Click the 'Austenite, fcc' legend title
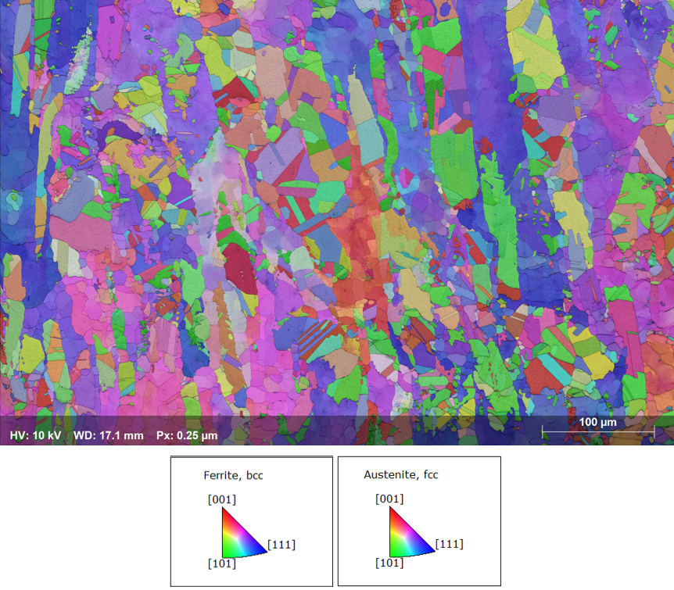This screenshot has width=674, height=590. (401, 474)
